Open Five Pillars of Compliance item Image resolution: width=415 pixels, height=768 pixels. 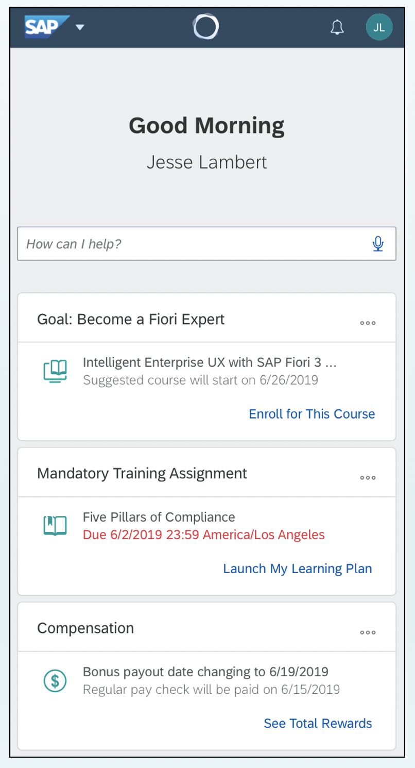(x=159, y=517)
